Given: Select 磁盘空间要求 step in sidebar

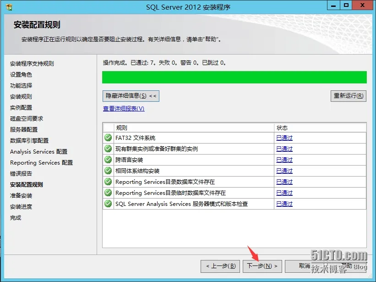Looking at the screenshot, I should point(27,119).
